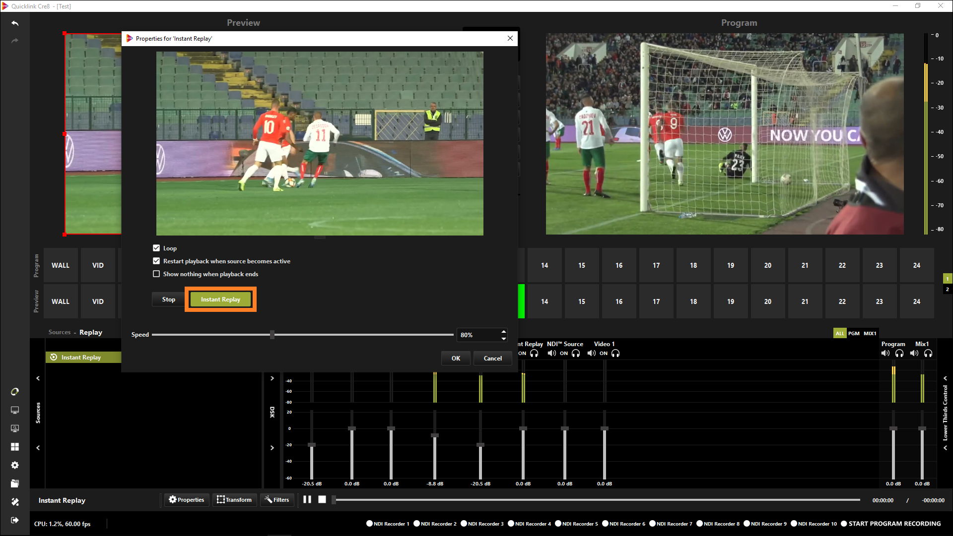Toggle Program headphones monitoring icon
The width and height of the screenshot is (953, 536).
pos(899,354)
